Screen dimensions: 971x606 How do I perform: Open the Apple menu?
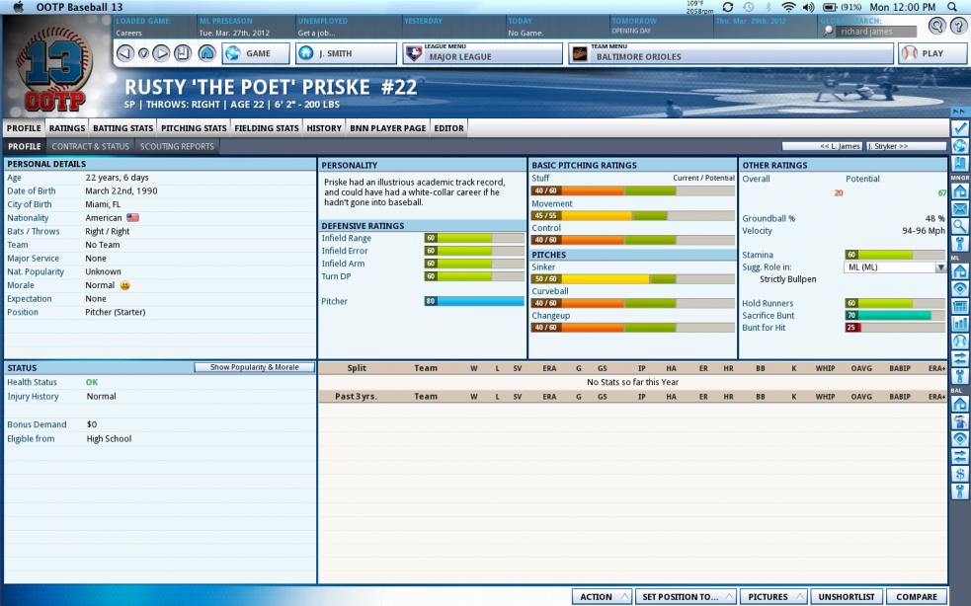(18, 8)
